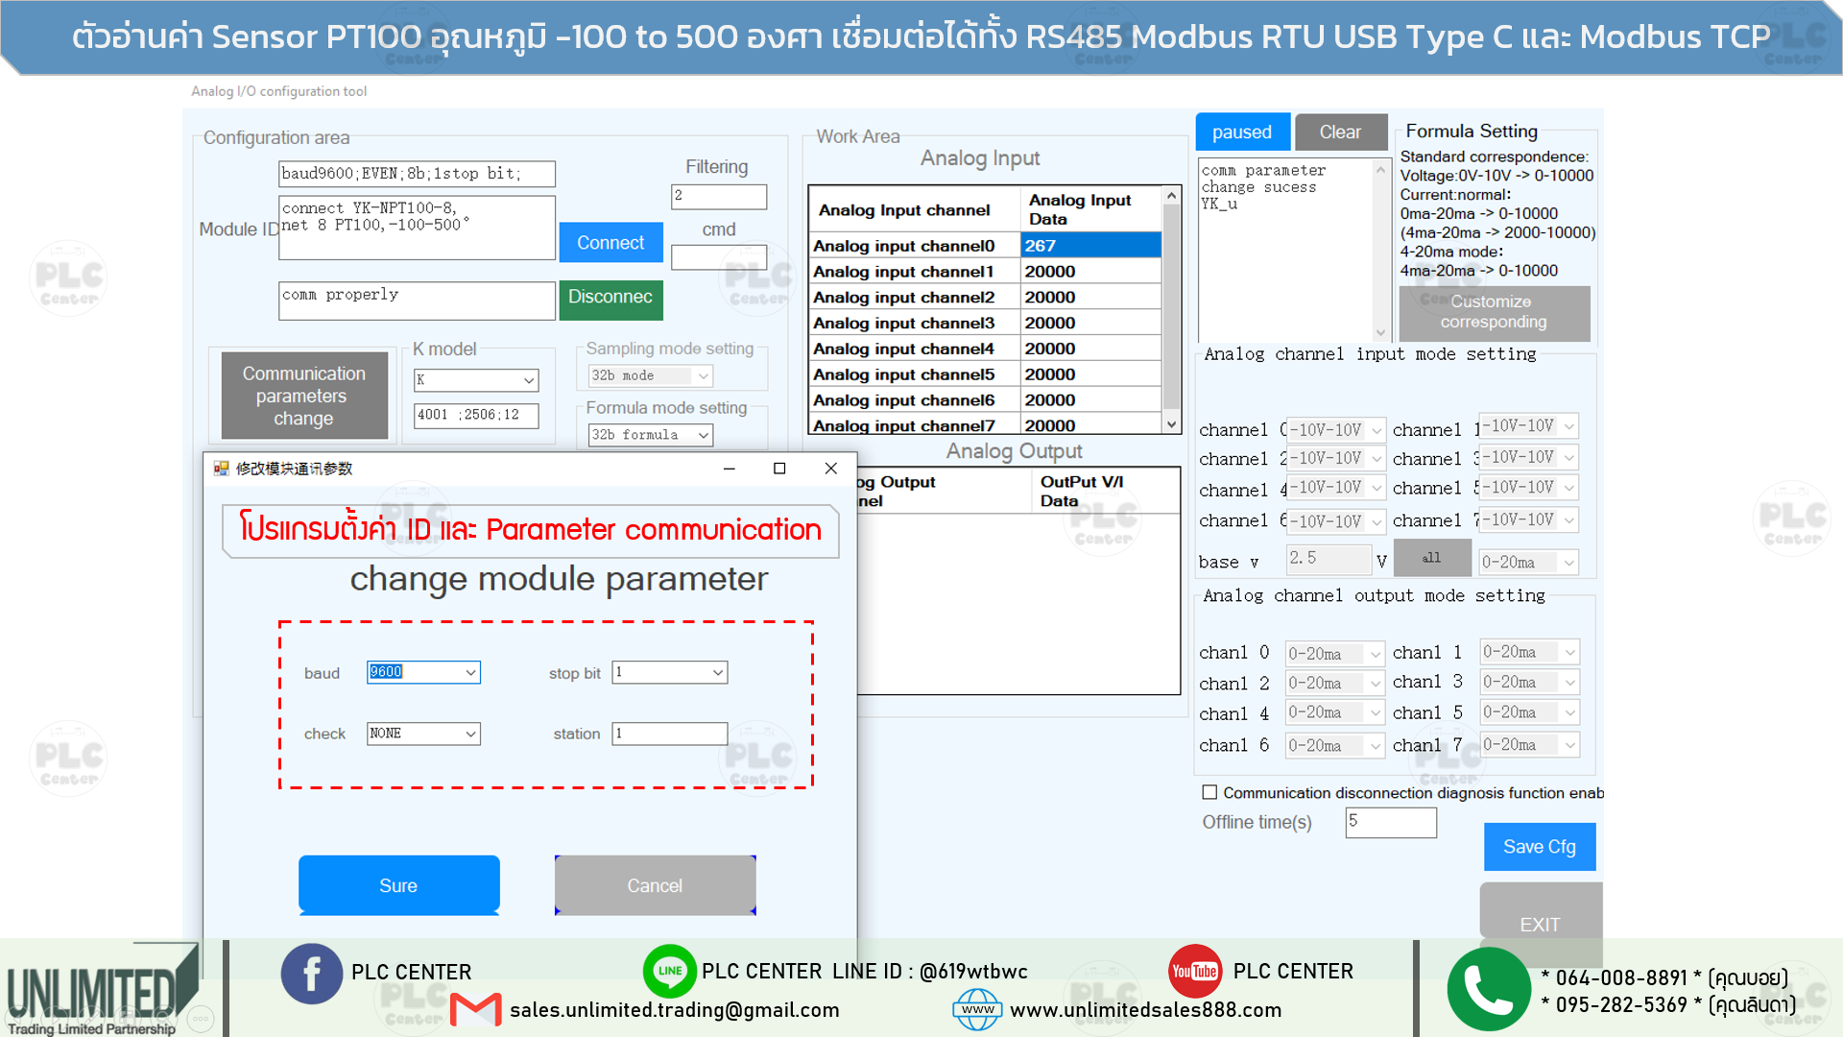The height and width of the screenshot is (1037, 1843).
Task: Click the PLC CENTER YouTube icon
Action: (1194, 971)
